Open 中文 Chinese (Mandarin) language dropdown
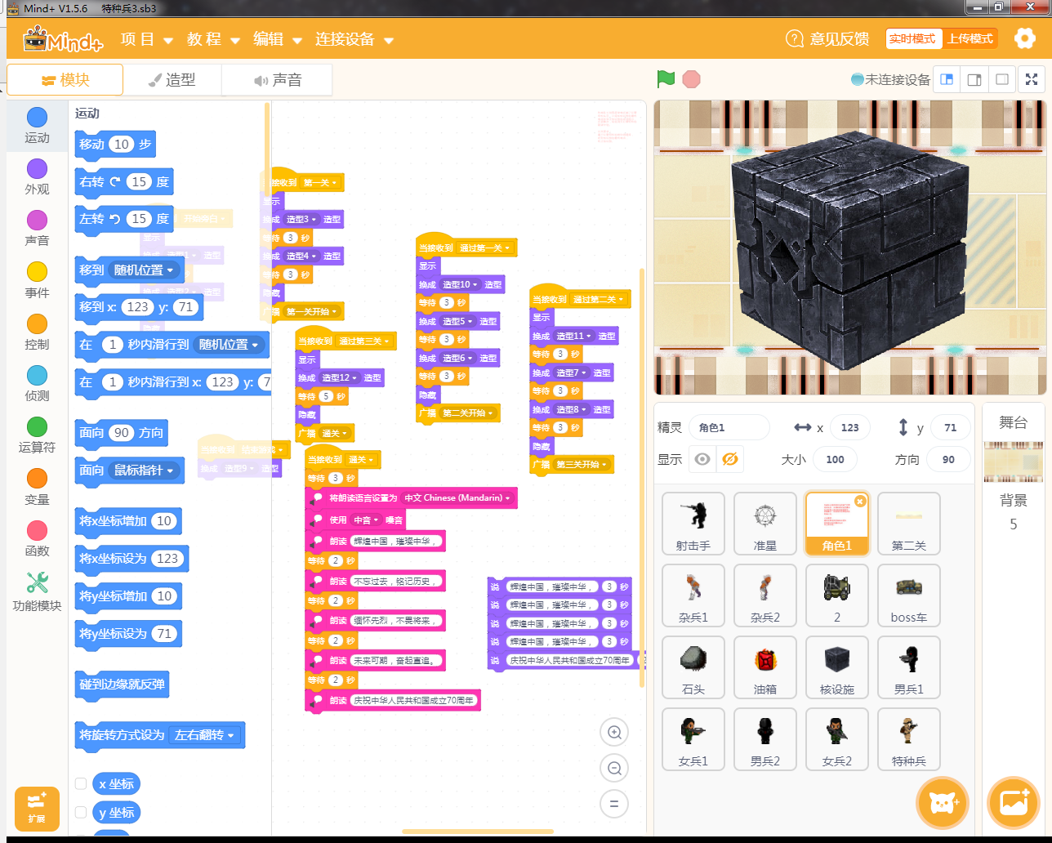The height and width of the screenshot is (843, 1052). [x=457, y=497]
